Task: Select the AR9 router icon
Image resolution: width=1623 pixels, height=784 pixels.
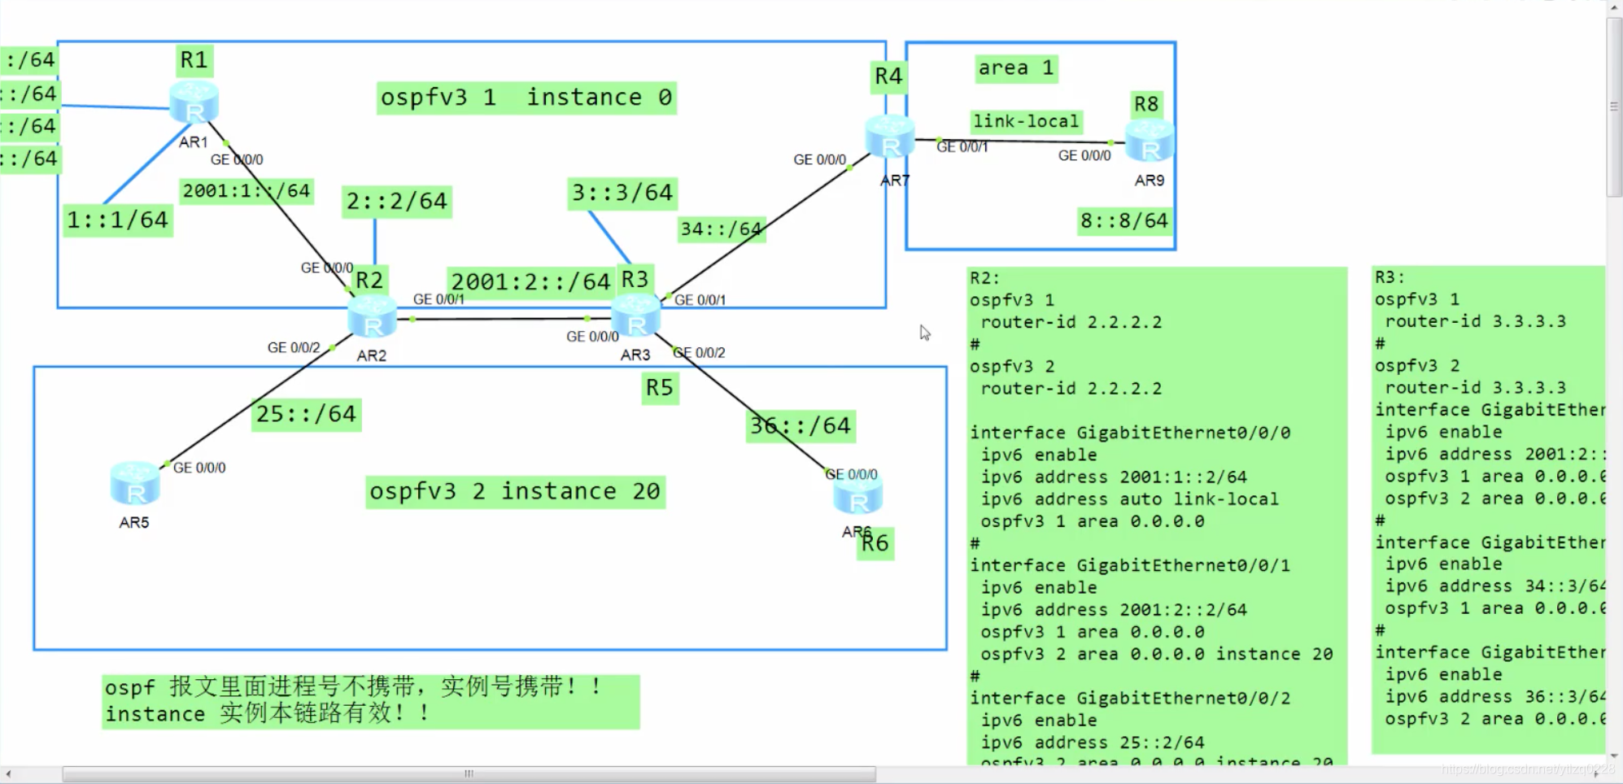Action: 1150,141
